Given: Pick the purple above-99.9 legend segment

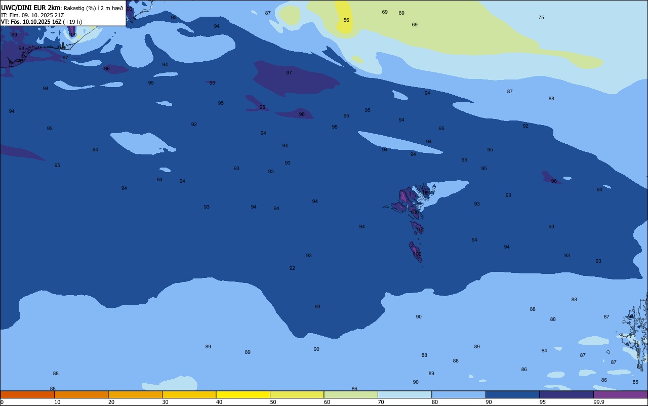Looking at the screenshot, I should click(x=620, y=394).
